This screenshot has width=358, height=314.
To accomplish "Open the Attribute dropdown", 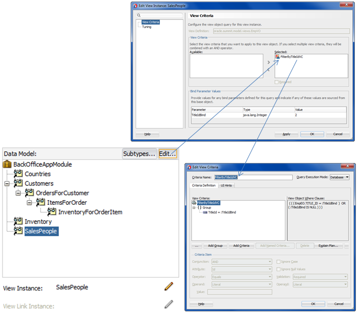I will point(242,269).
